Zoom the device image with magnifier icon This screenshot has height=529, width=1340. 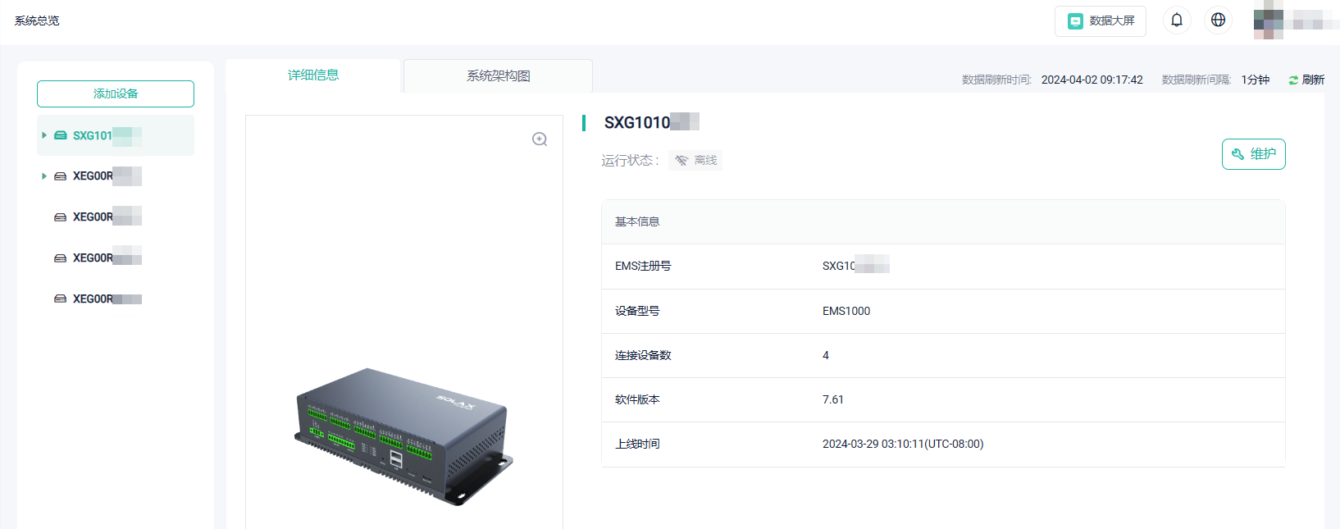(x=540, y=139)
